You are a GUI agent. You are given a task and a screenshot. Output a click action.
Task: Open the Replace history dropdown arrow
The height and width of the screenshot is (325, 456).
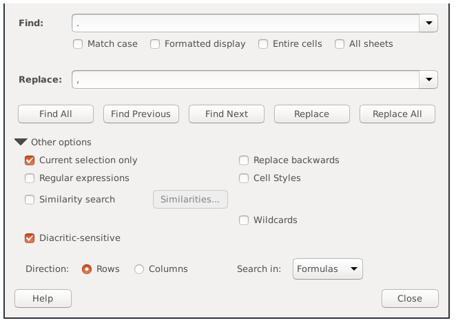coord(429,80)
